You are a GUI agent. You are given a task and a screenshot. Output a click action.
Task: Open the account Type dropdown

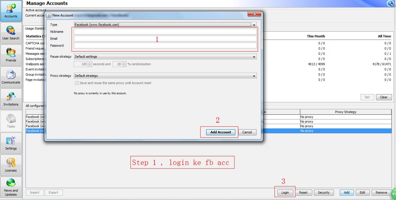click(165, 25)
